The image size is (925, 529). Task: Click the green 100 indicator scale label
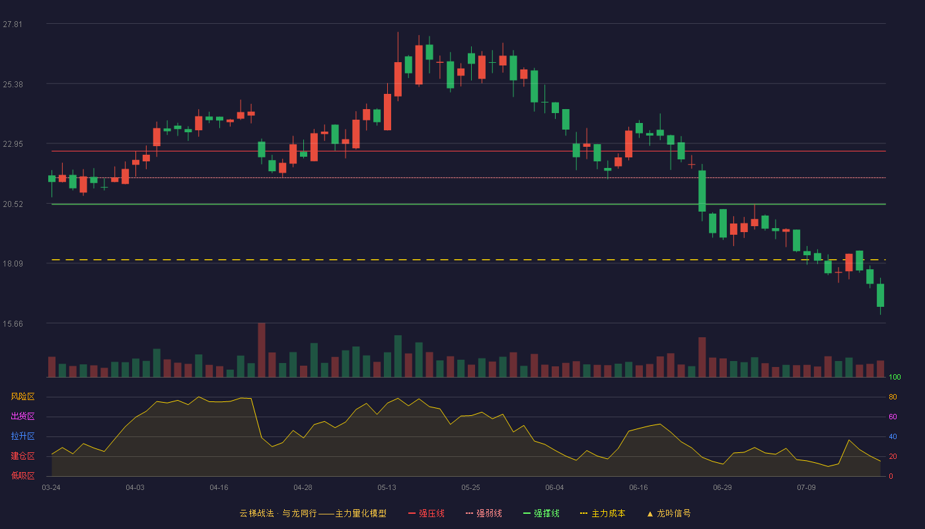point(895,378)
